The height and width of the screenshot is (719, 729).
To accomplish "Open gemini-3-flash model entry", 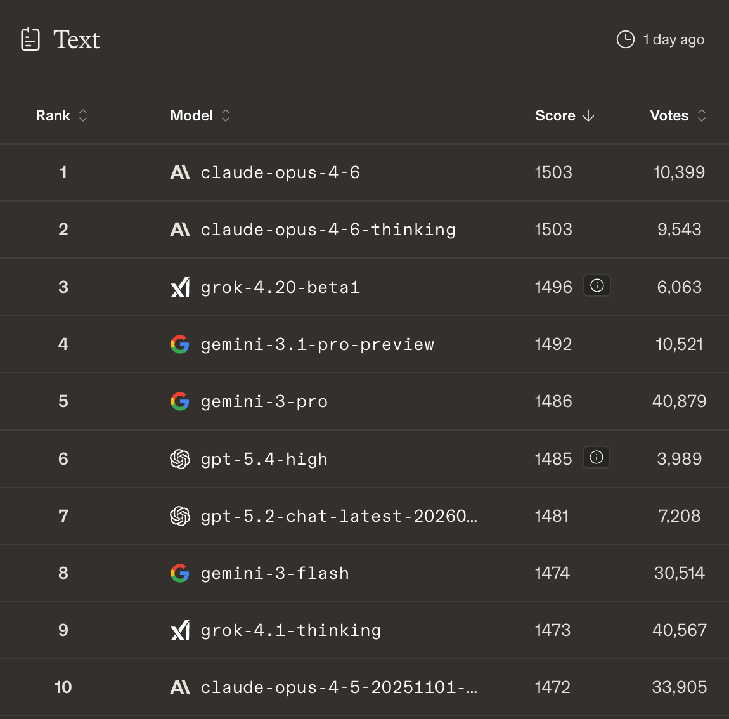I will (x=274, y=573).
